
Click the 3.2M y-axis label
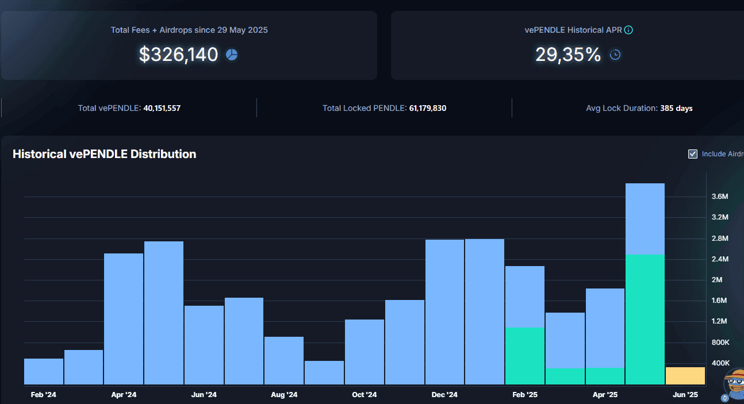coord(720,217)
